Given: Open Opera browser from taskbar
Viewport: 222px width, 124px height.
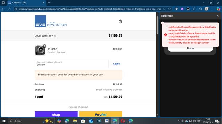Looking at the screenshot, I should (x=123, y=121).
